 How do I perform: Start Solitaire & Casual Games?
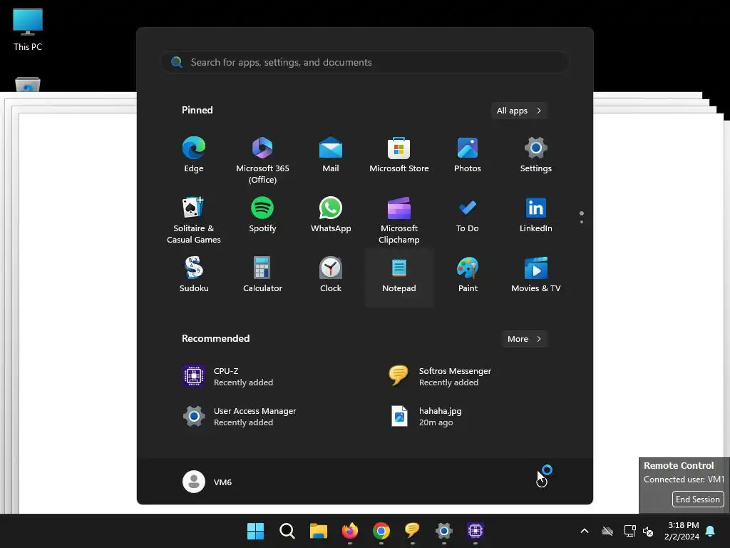(194, 220)
